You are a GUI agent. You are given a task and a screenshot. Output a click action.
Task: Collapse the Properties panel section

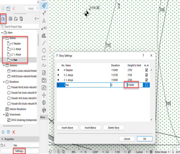(2, 139)
